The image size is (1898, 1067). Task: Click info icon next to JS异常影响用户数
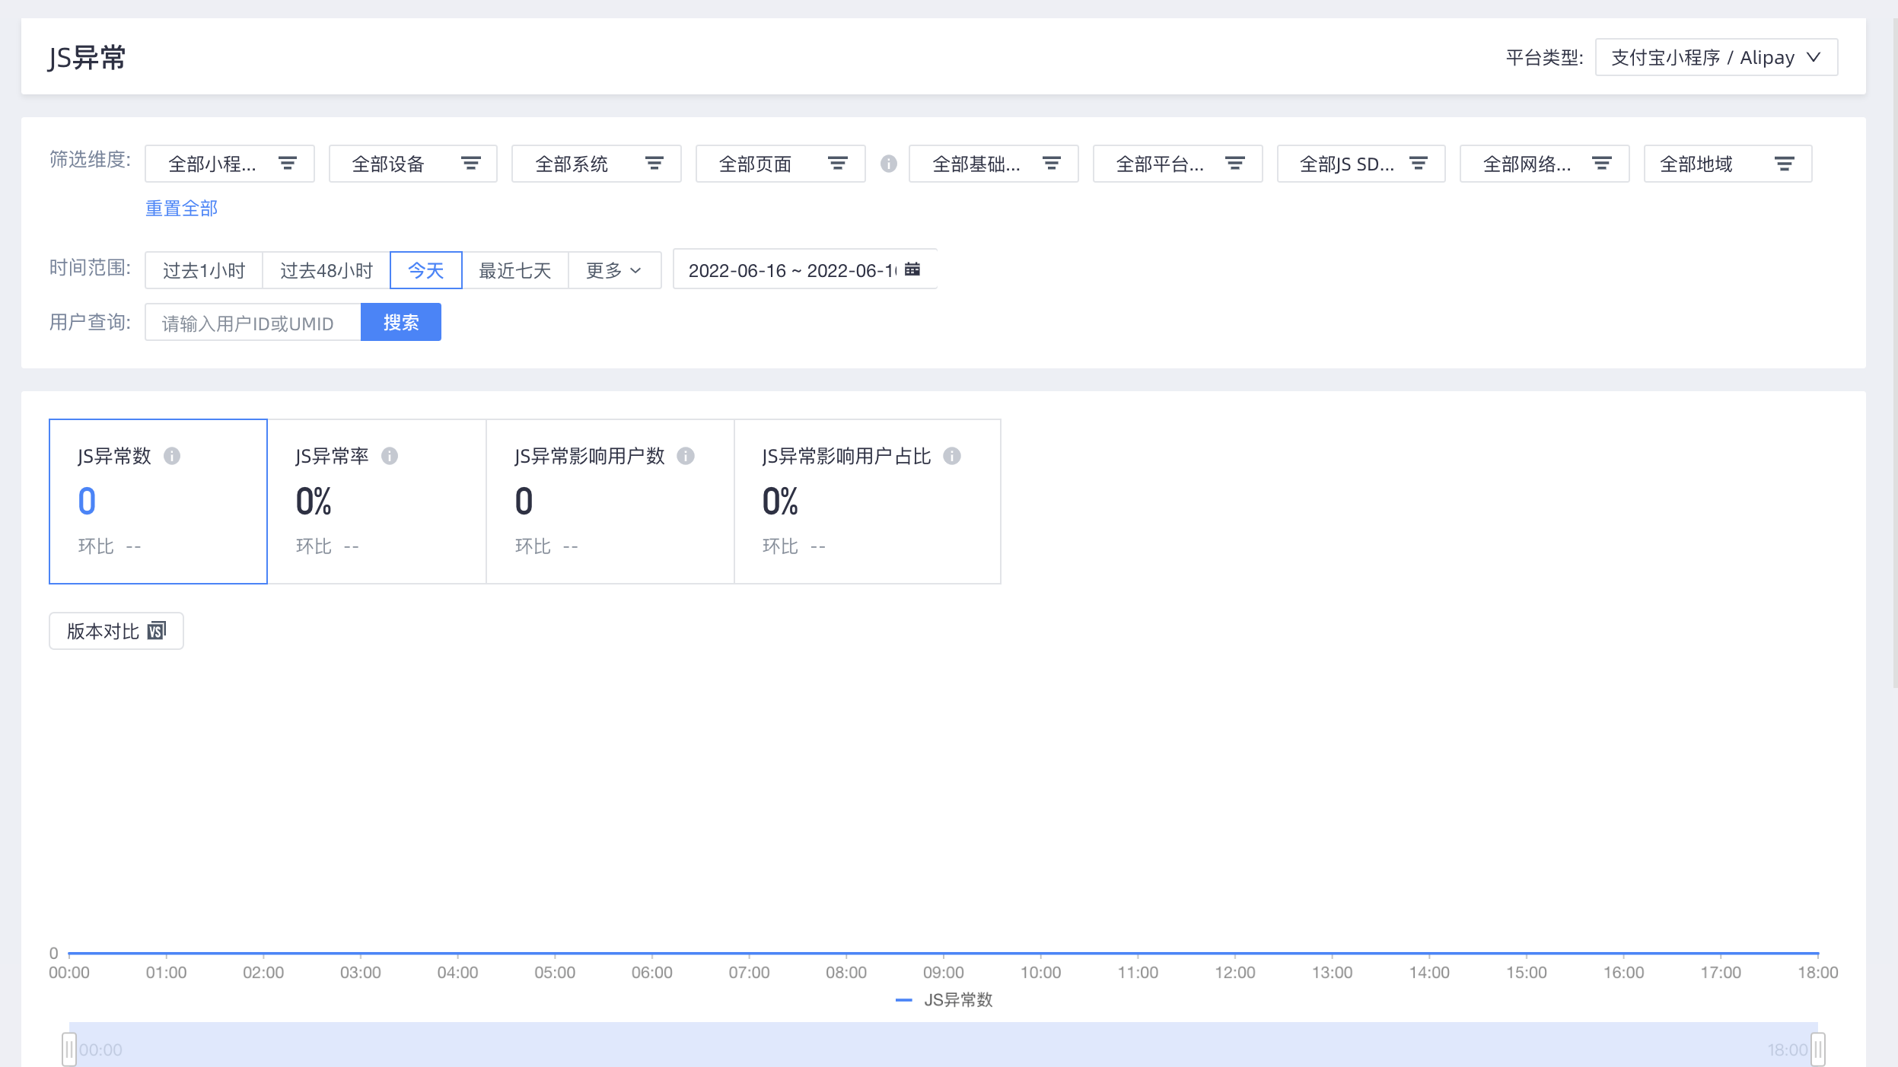[x=686, y=456]
